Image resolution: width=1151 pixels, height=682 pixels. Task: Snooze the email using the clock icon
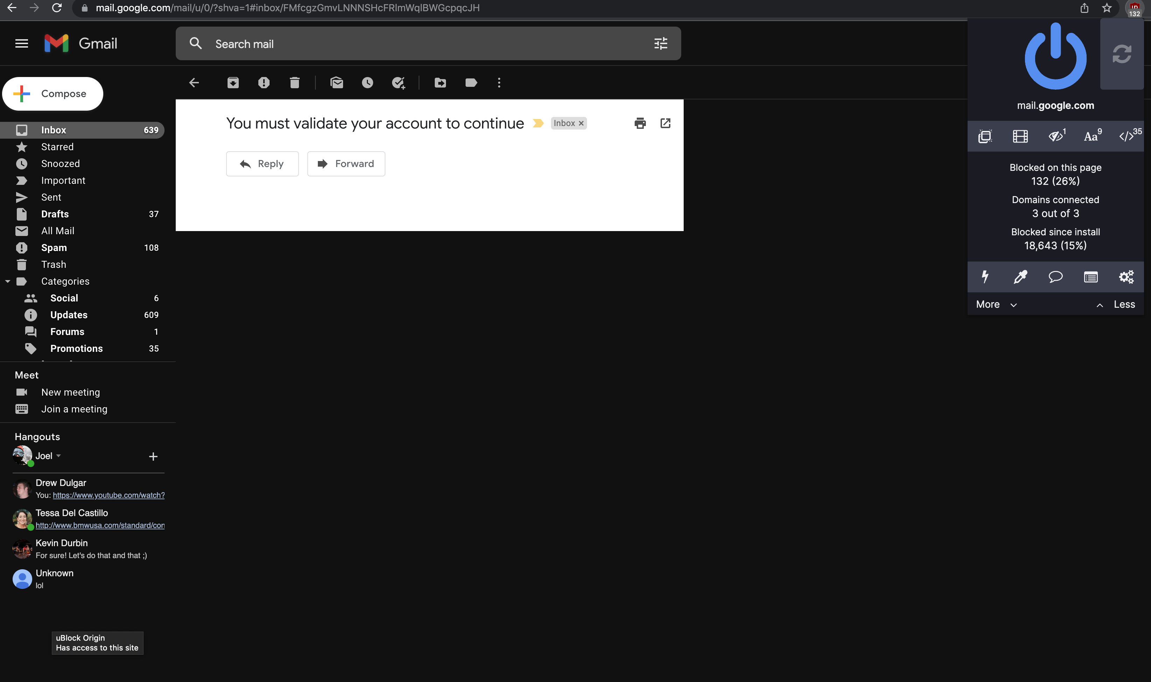coord(367,83)
